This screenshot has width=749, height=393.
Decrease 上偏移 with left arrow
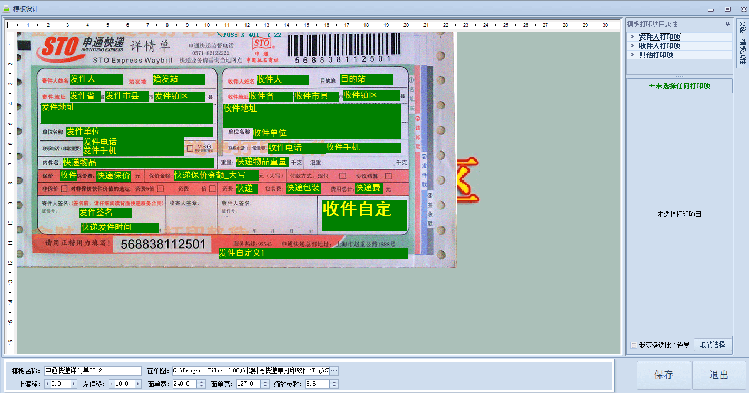point(47,384)
